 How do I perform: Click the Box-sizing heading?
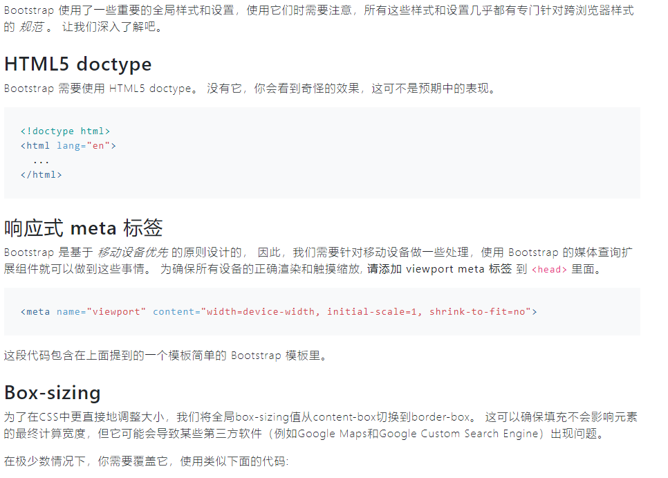53,392
